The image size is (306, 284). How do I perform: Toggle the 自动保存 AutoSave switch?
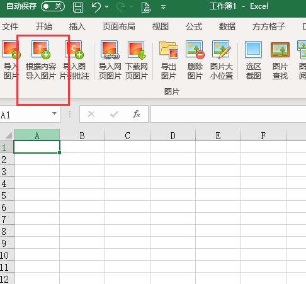(x=53, y=6)
